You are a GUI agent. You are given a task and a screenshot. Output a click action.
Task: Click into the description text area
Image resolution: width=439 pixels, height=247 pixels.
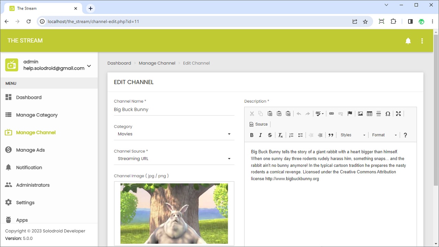[331, 194]
